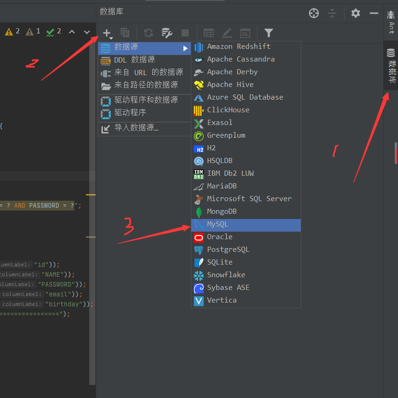Viewport: 398px width, 398px height.
Task: Choose Apache Derby data source
Action: 246,72
